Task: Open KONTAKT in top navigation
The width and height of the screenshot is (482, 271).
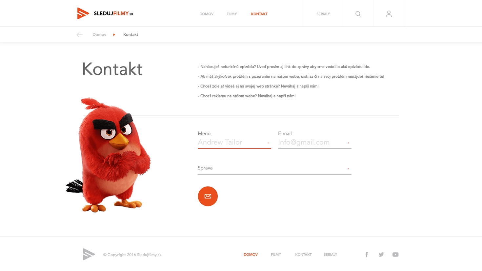Action: (x=259, y=14)
